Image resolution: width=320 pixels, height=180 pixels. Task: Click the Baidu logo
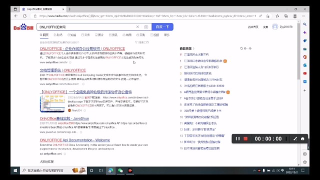coord(23,27)
